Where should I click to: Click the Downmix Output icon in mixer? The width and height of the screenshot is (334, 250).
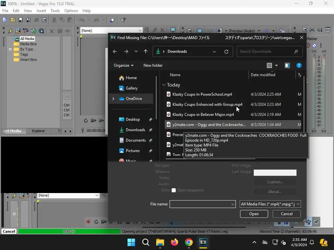pos(312,30)
